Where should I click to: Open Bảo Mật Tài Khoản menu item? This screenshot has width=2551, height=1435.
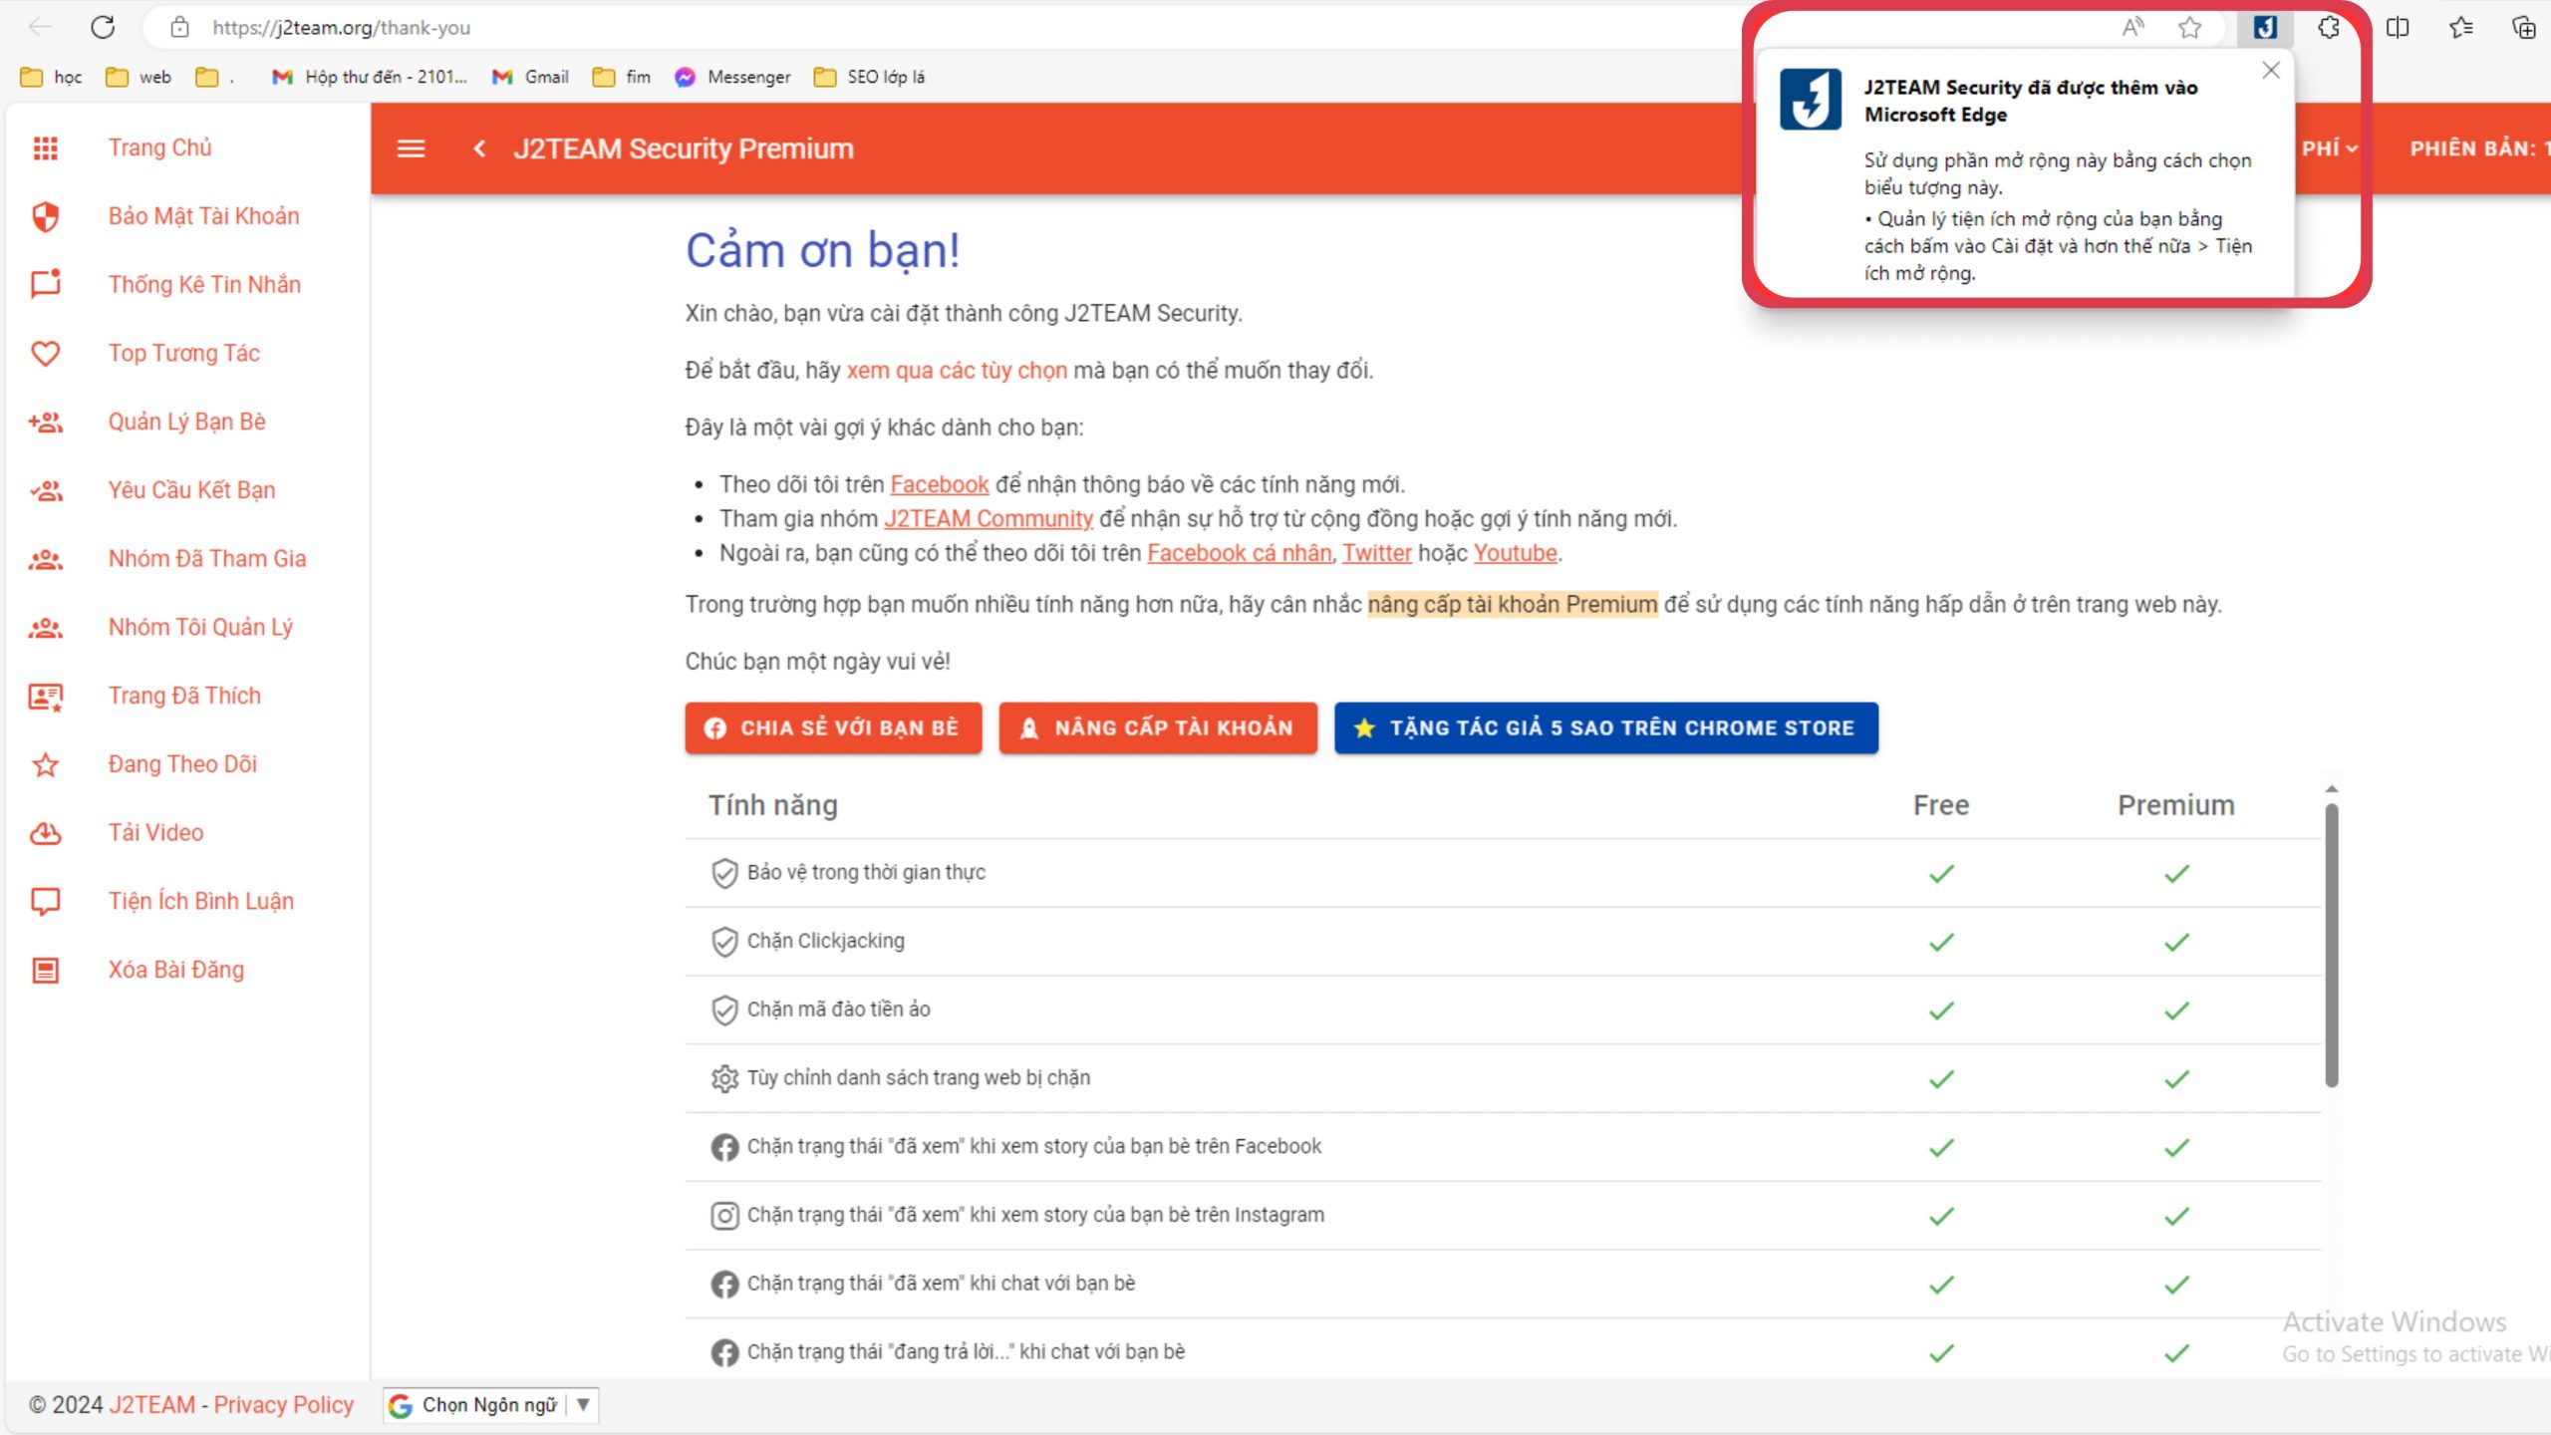(x=204, y=216)
